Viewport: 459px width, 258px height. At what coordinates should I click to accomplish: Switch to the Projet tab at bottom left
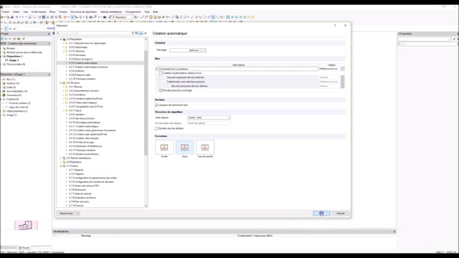click(24, 248)
